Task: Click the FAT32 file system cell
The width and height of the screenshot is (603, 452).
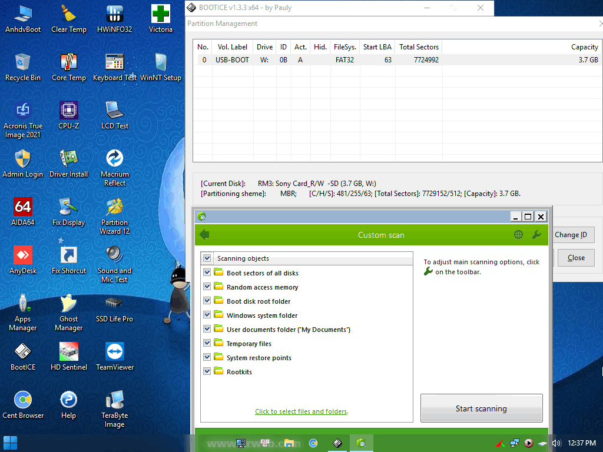Action: click(344, 59)
